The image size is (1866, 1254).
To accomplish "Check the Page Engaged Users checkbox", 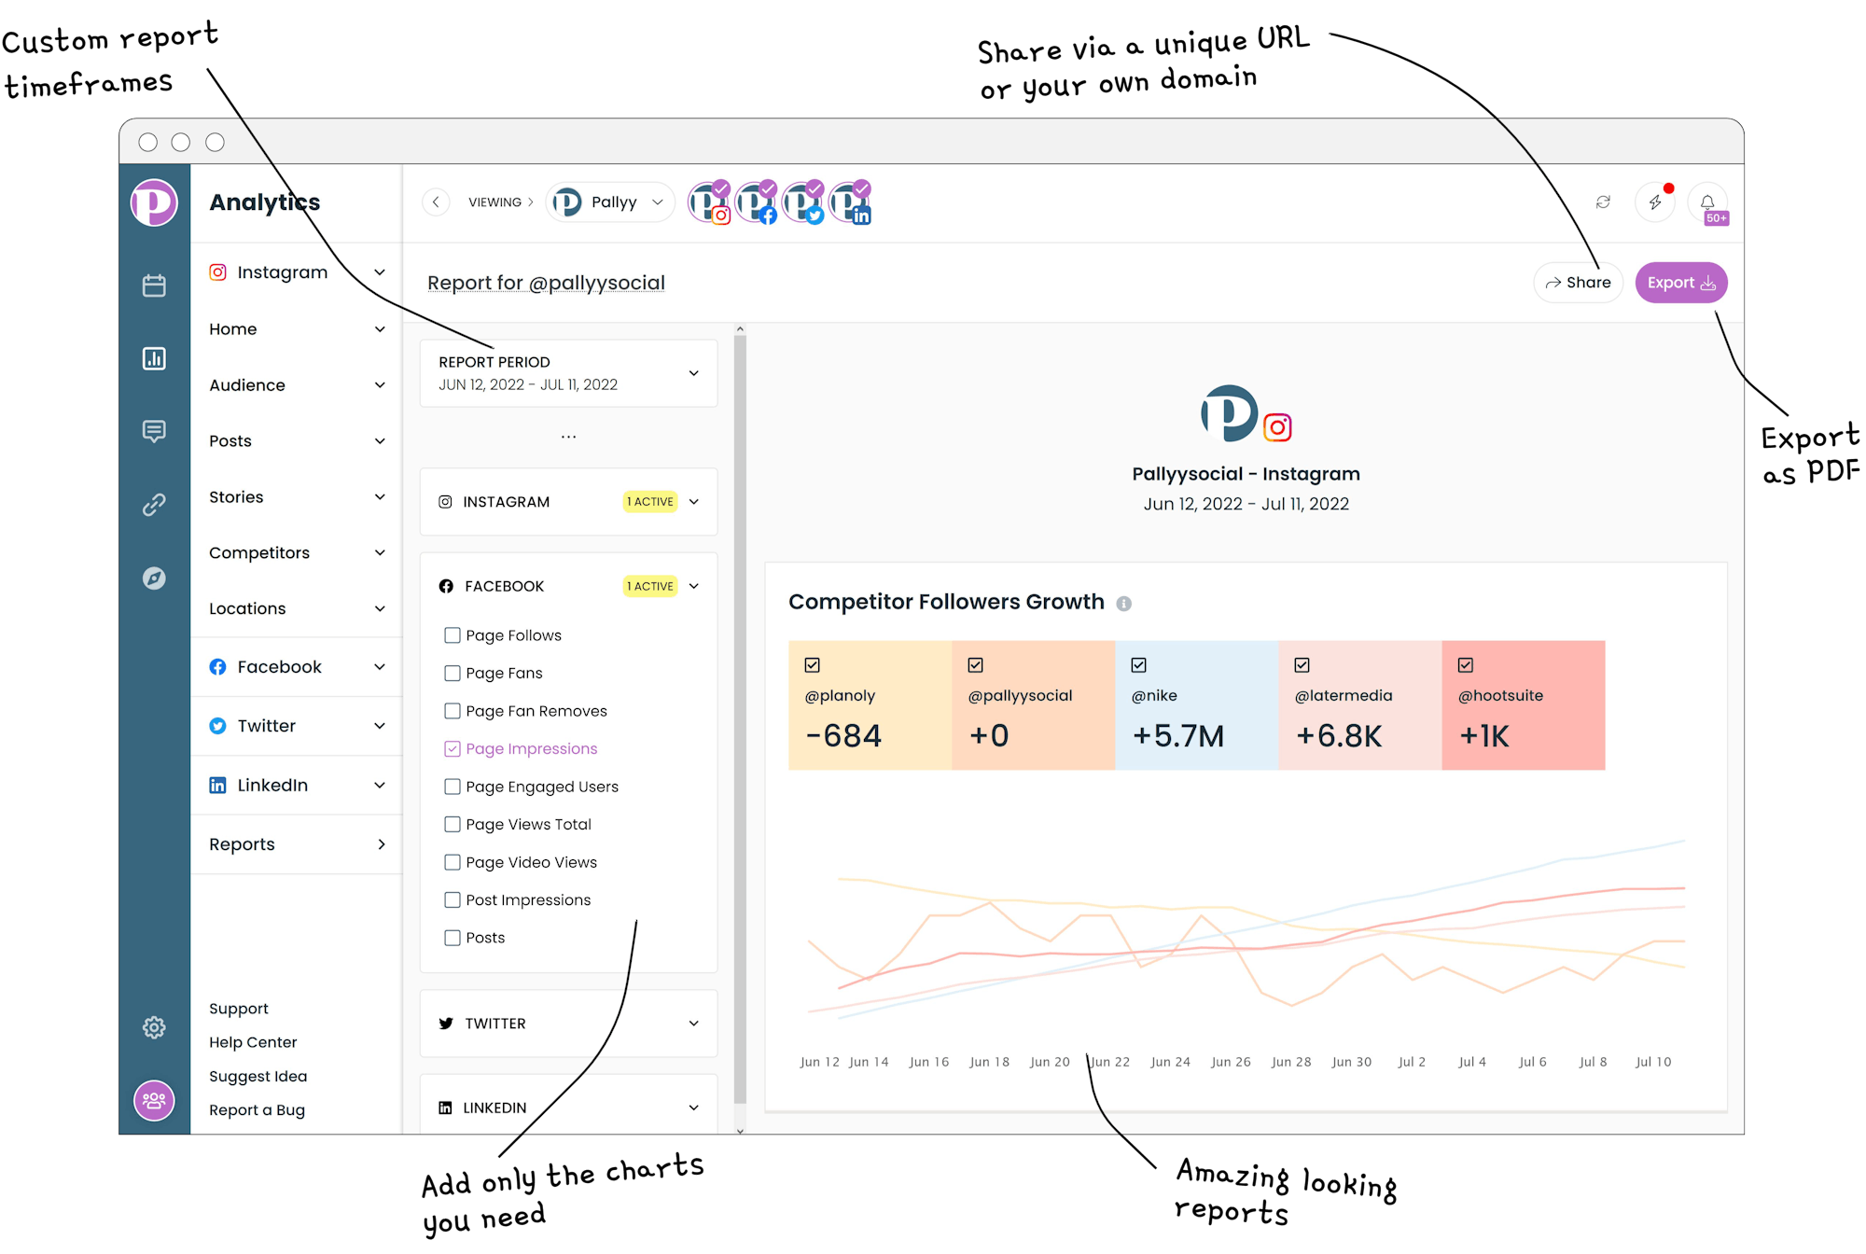I will 453,787.
